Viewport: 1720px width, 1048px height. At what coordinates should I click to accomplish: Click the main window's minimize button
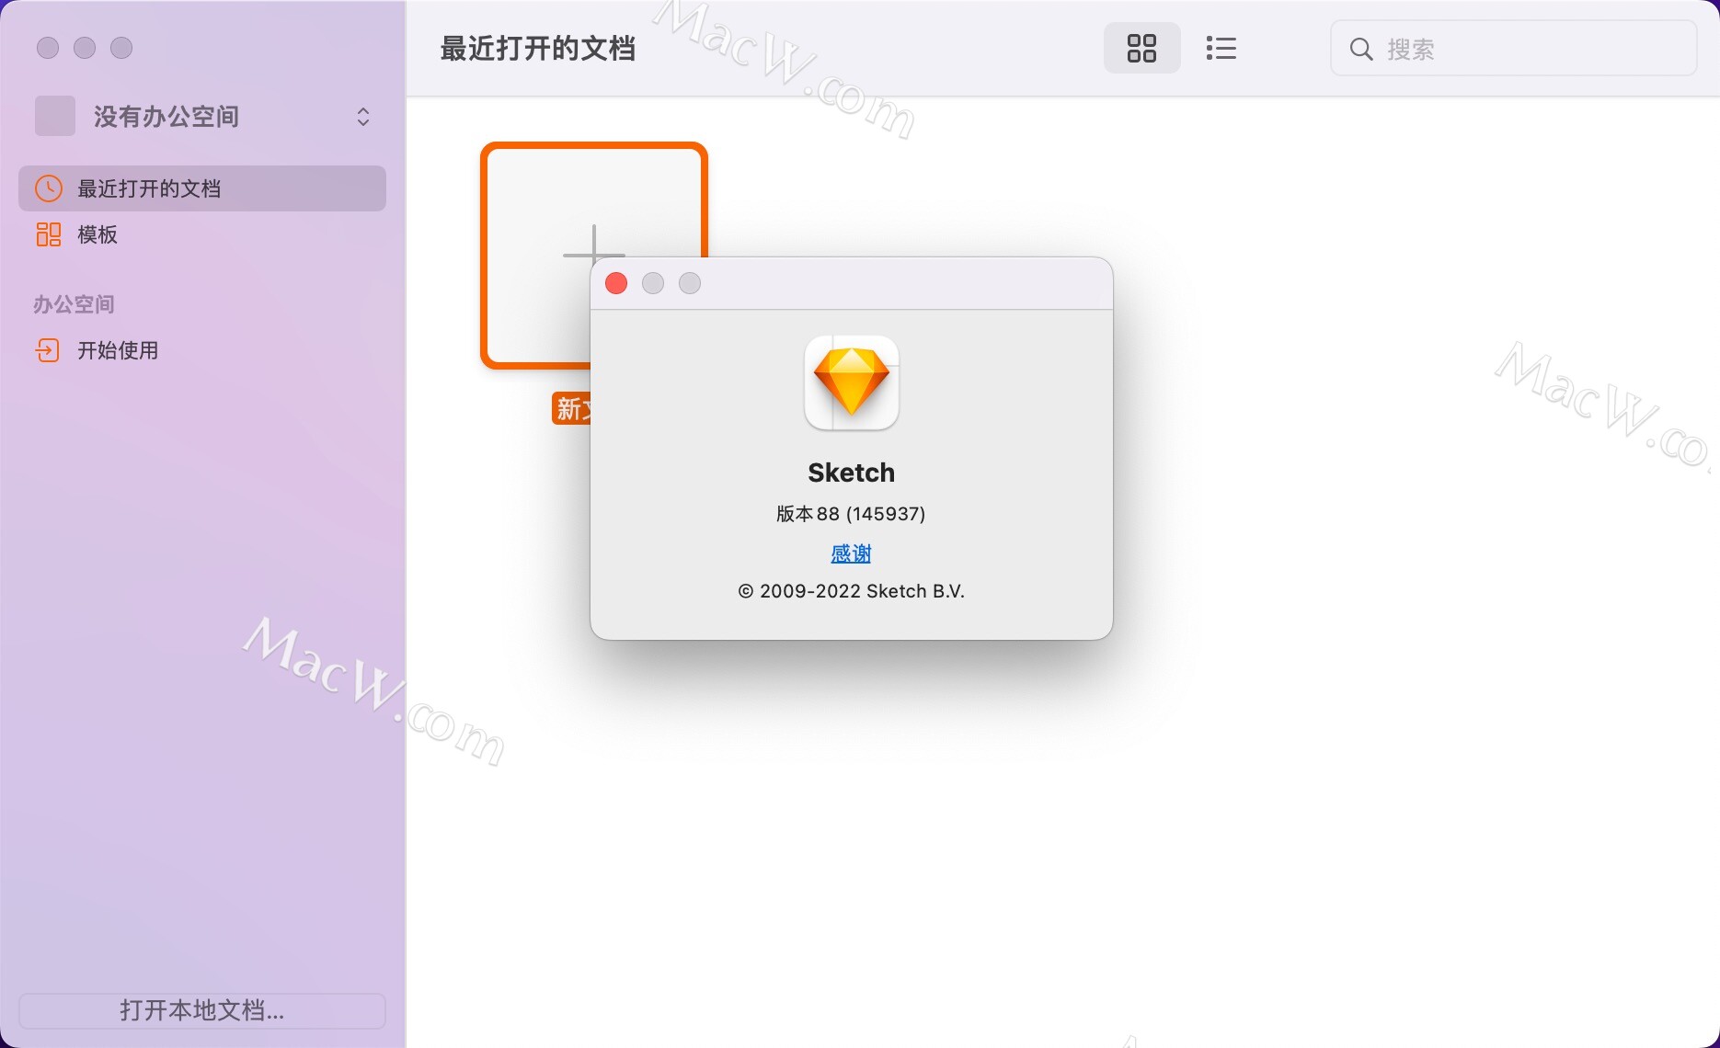[x=85, y=48]
